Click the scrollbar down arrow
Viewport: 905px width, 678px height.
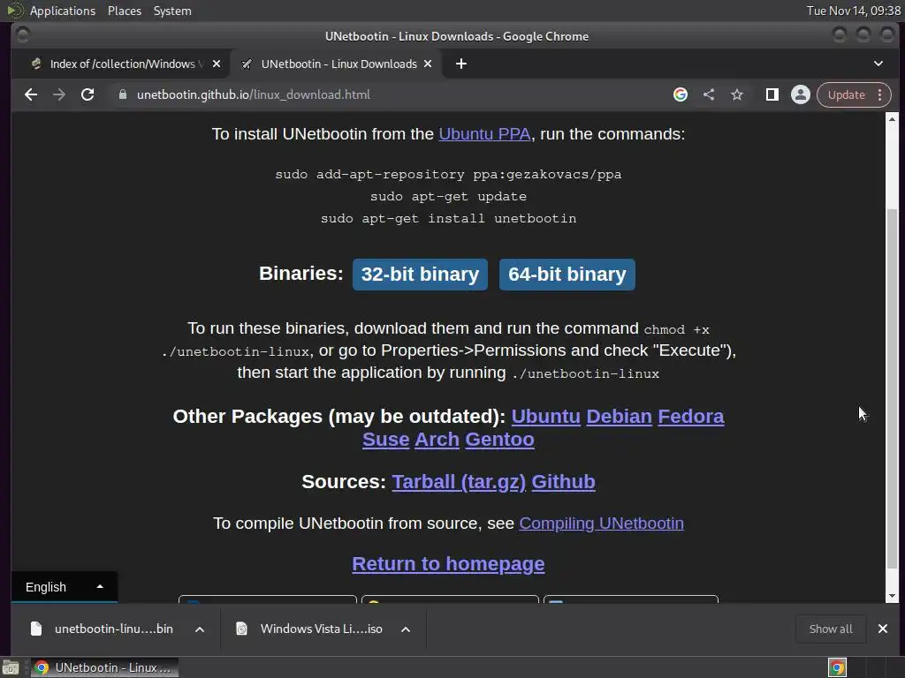(x=893, y=596)
